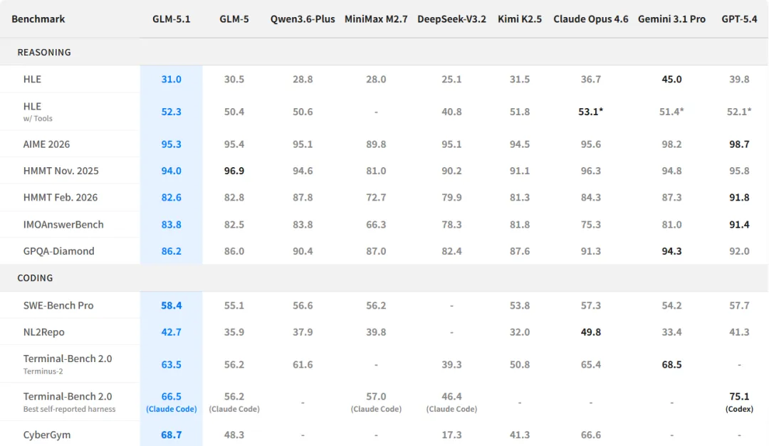Click Gemini 3.1 Pro HLE score 45.0
The width and height of the screenshot is (769, 446).
[671, 79]
